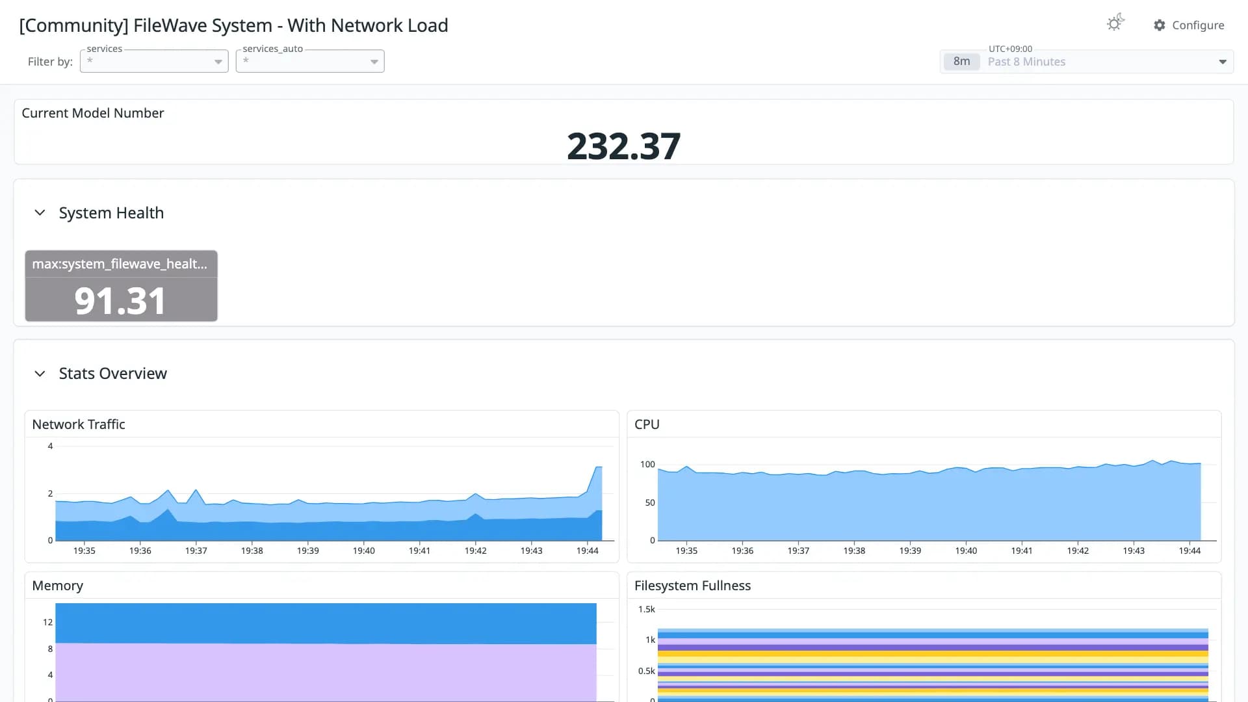Click the Stats Overview heading

tap(113, 374)
